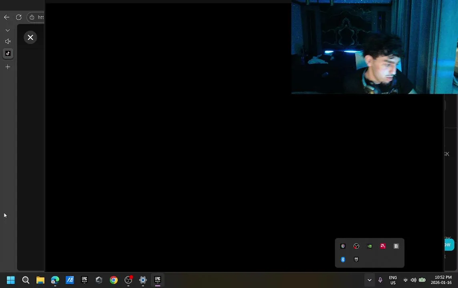Select the active Epic Games icon beside Settings

tap(157, 280)
